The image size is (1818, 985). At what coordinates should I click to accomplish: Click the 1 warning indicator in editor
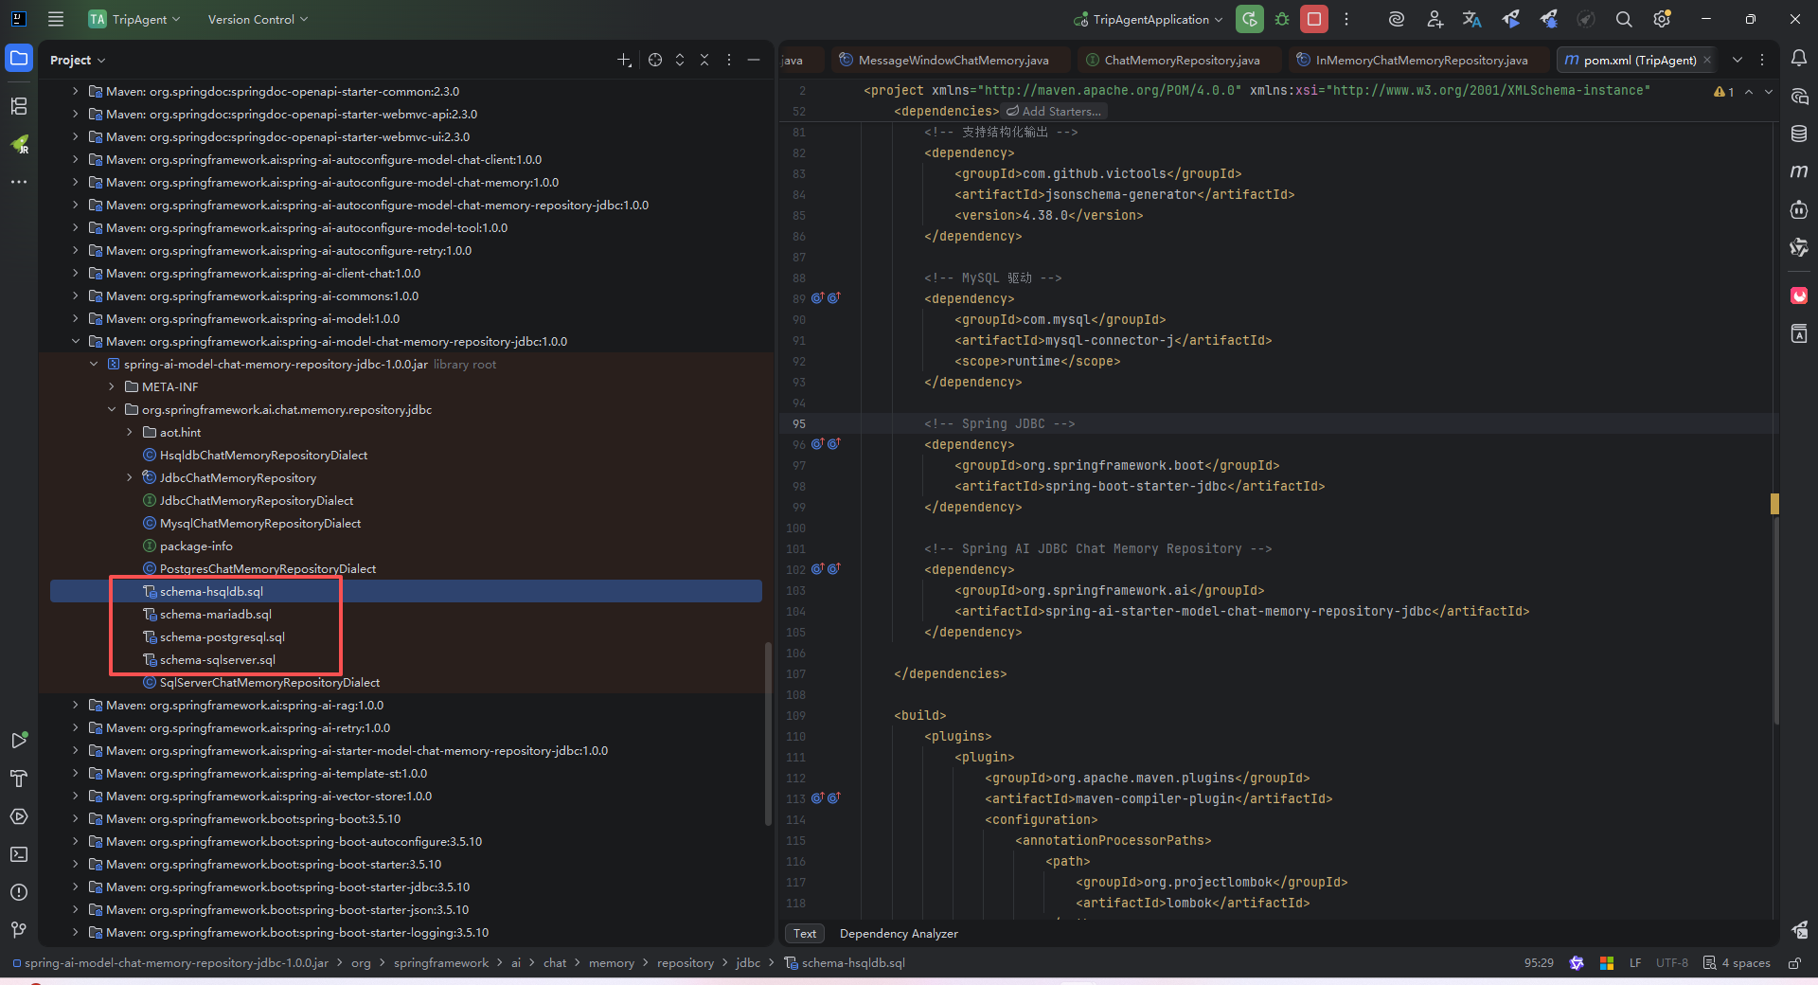[1724, 92]
